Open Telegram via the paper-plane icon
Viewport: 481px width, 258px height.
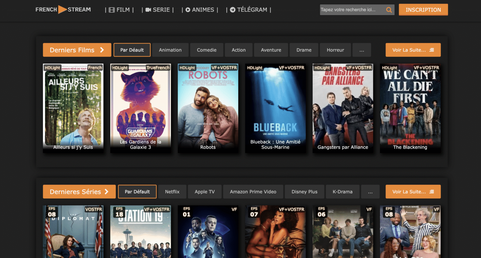click(232, 10)
